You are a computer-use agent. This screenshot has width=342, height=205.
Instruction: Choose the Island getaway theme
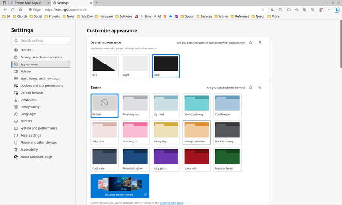coord(197,106)
